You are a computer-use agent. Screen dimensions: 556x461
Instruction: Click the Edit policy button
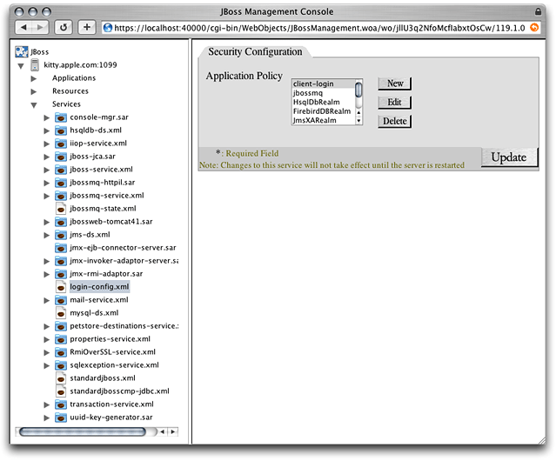click(395, 103)
